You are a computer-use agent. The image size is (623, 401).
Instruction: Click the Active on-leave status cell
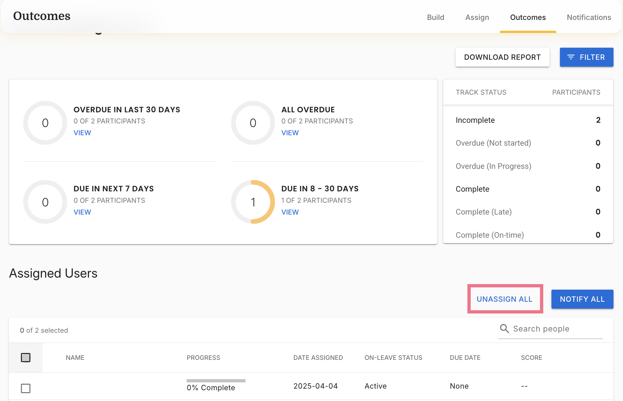376,386
